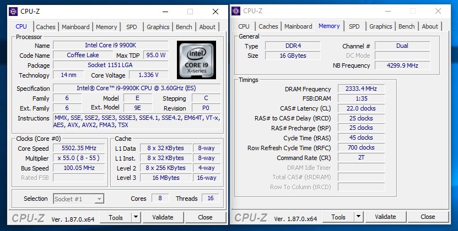Click Instructions list MMX, SSE text
The image size is (458, 231).
click(x=136, y=122)
